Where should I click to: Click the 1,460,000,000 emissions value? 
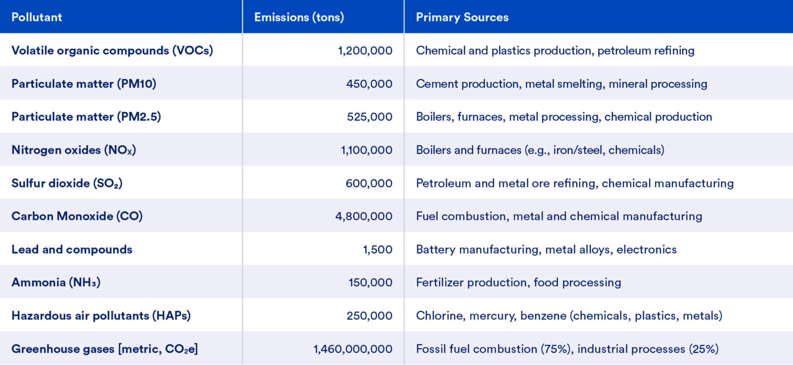[x=353, y=349]
